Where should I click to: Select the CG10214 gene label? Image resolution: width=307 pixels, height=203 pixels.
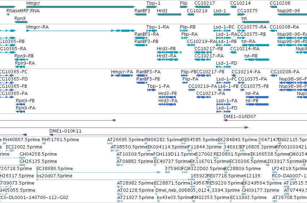[x=240, y=3]
